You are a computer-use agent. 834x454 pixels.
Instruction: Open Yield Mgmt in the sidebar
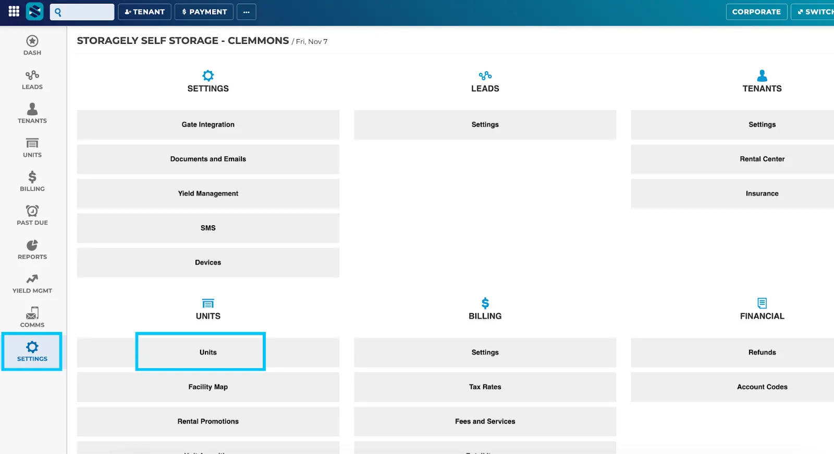[x=32, y=284]
